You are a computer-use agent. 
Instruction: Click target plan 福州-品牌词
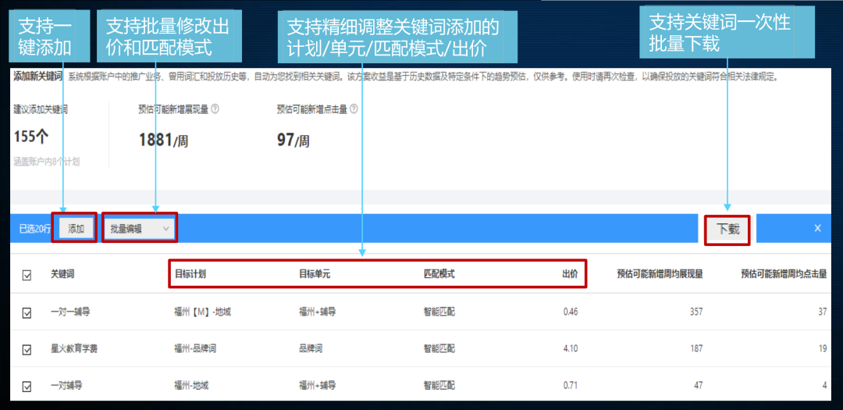(x=195, y=348)
